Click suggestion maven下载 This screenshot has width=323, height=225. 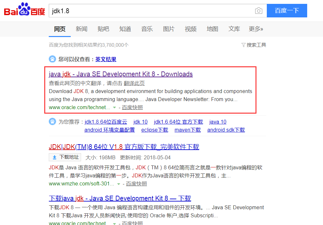188,130
